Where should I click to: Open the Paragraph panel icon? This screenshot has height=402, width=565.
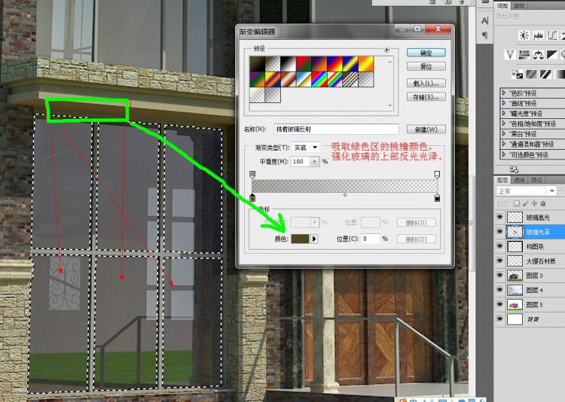coord(485,35)
